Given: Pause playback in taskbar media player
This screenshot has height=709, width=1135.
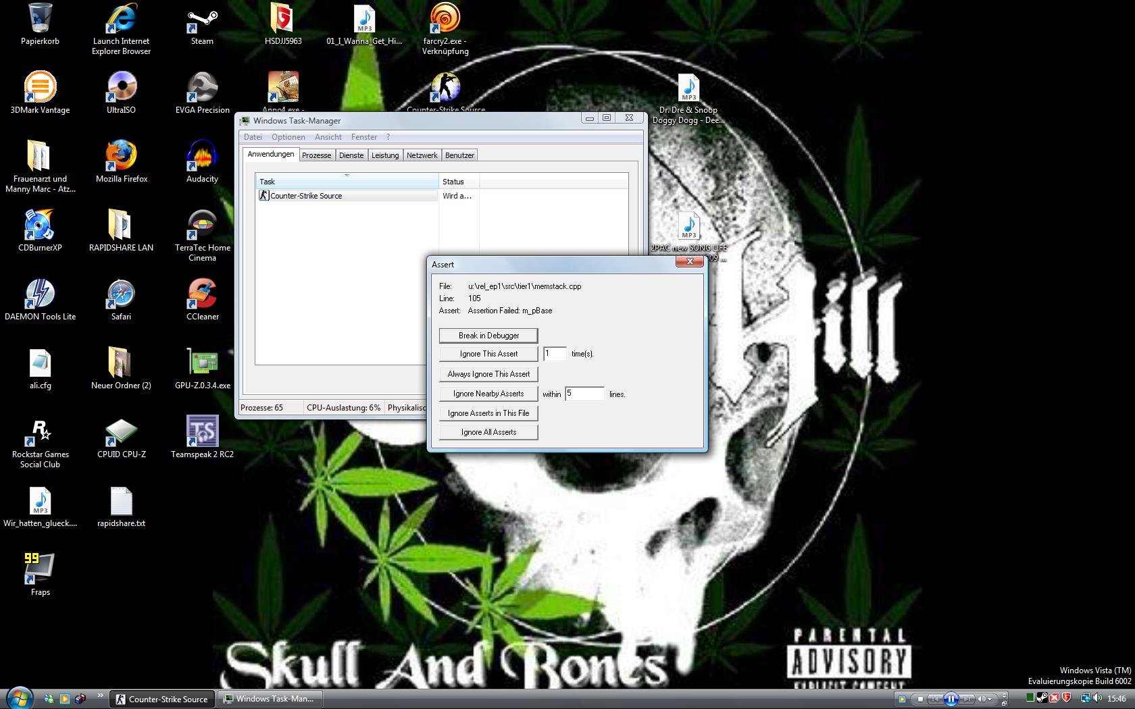Looking at the screenshot, I should click(951, 699).
